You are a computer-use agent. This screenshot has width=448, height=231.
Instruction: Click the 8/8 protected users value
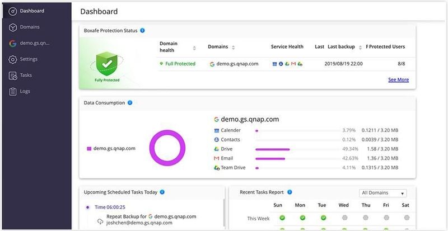point(402,64)
